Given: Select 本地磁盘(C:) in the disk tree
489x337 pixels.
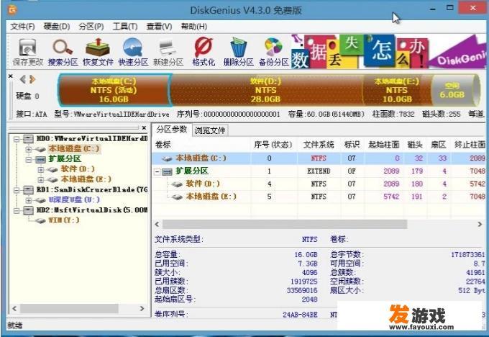Looking at the screenshot, I should click(74, 148).
